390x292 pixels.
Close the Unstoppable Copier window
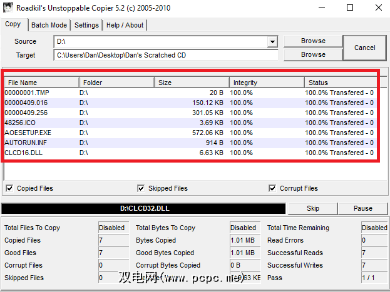click(379, 8)
